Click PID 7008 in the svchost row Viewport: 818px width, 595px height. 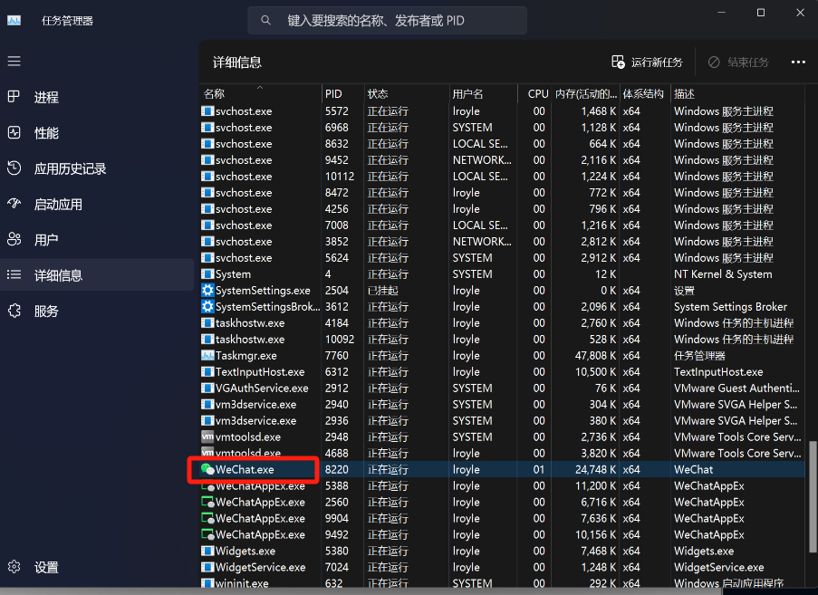[336, 226]
